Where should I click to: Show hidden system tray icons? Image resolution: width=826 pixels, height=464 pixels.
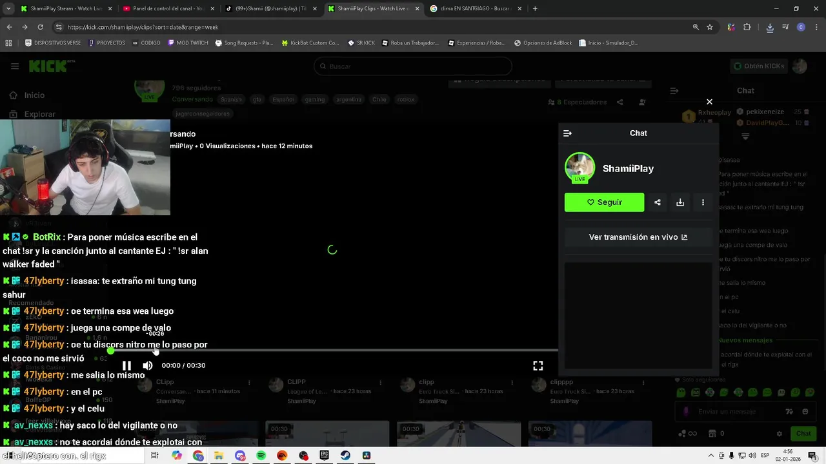(x=711, y=456)
